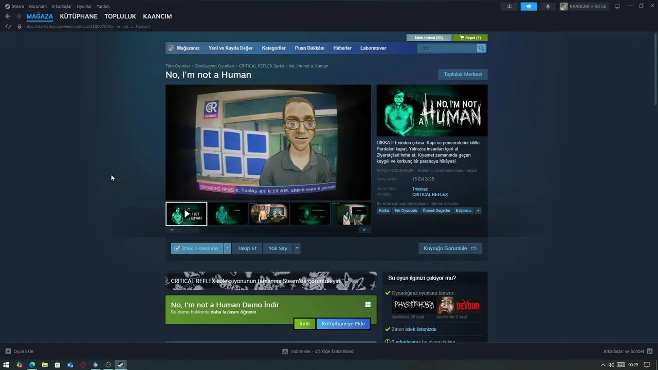The width and height of the screenshot is (658, 370).
Task: Open the announcements megaphone icon
Action: 528,6
